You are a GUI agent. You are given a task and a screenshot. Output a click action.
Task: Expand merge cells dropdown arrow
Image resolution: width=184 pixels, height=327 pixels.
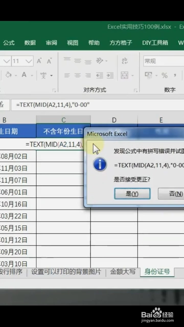(132, 75)
